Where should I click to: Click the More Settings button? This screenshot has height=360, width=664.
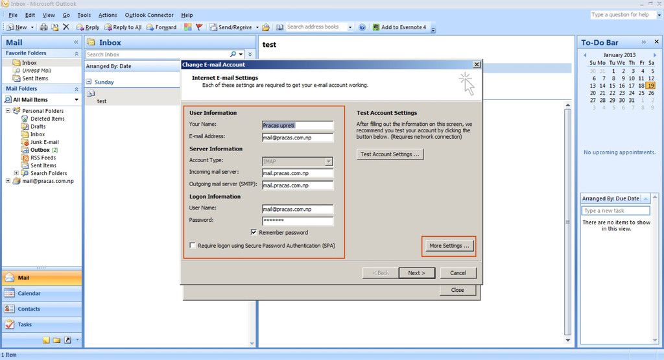449,246
